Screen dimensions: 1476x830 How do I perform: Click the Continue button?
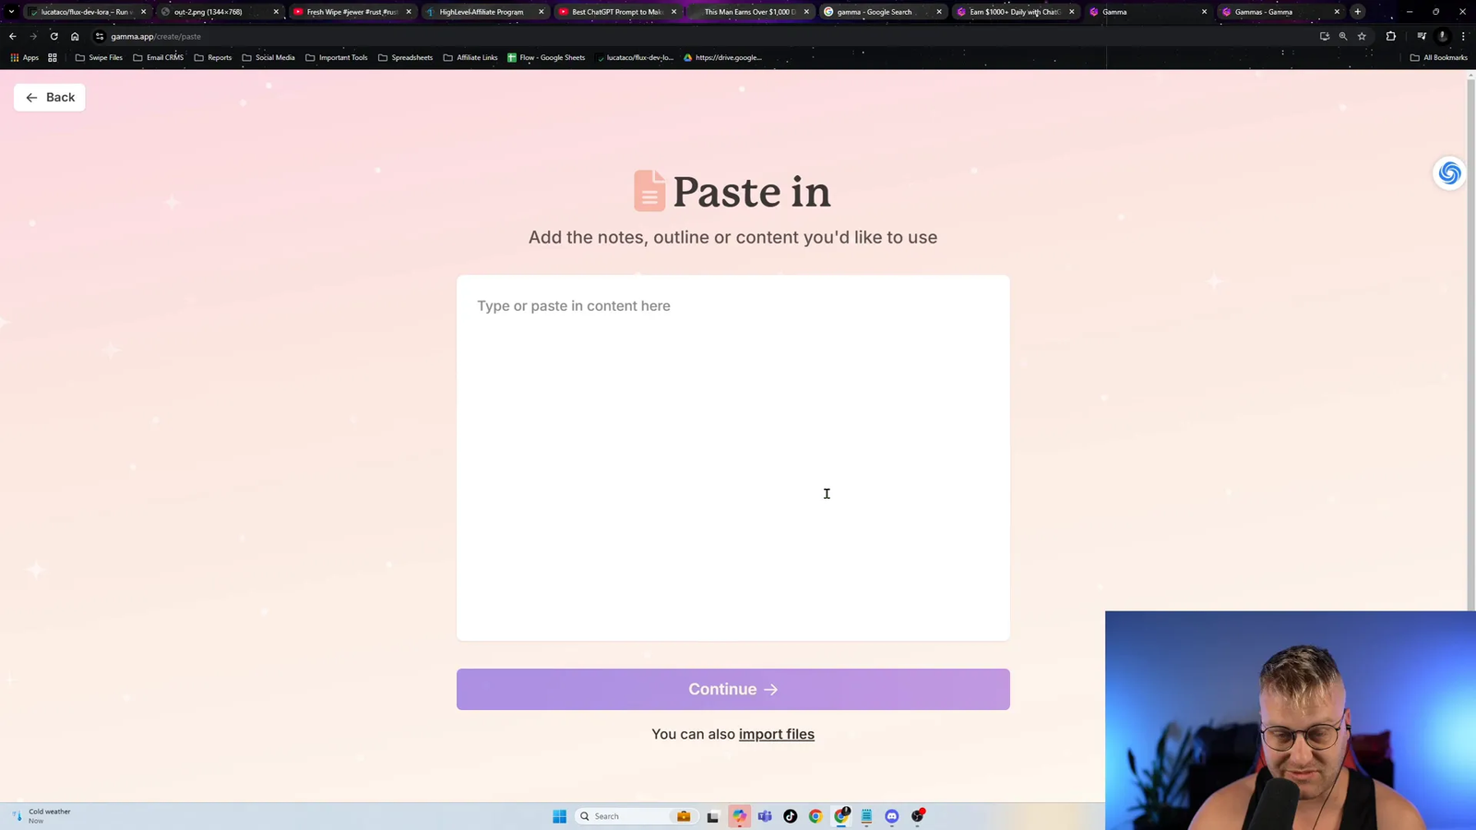[x=732, y=689]
